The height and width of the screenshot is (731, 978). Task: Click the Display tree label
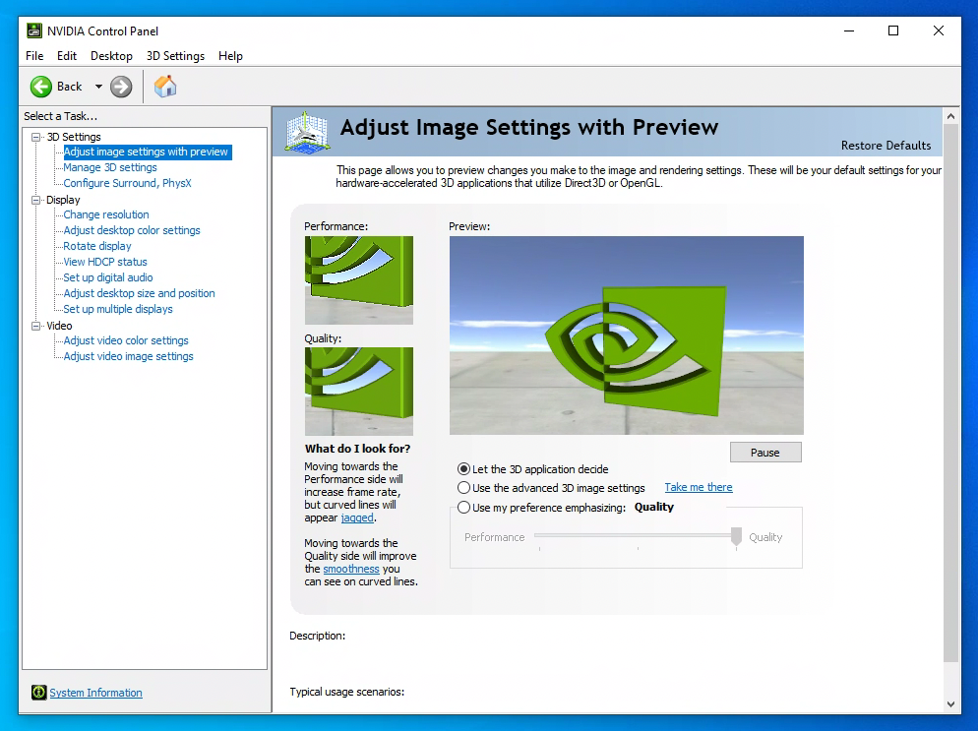coord(63,200)
